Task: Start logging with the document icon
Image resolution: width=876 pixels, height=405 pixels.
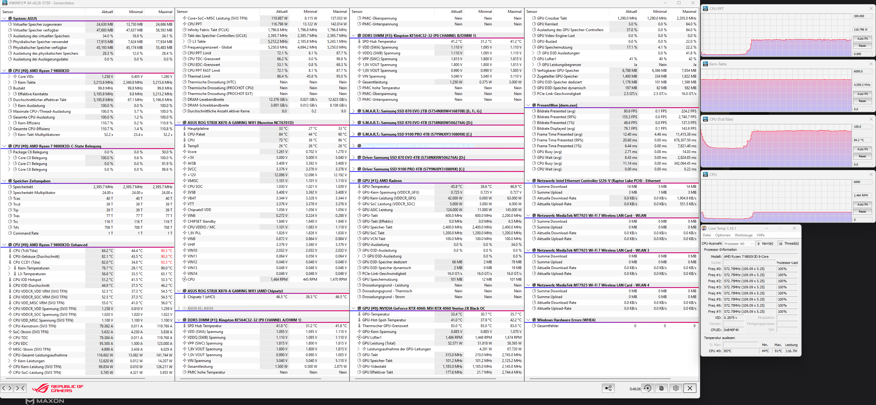Action: [662, 388]
